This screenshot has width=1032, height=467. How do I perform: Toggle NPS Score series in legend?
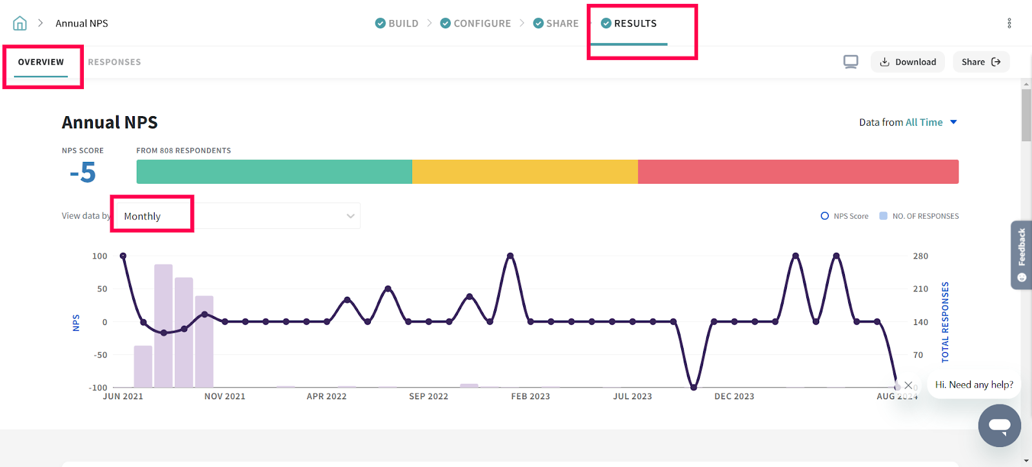(844, 216)
